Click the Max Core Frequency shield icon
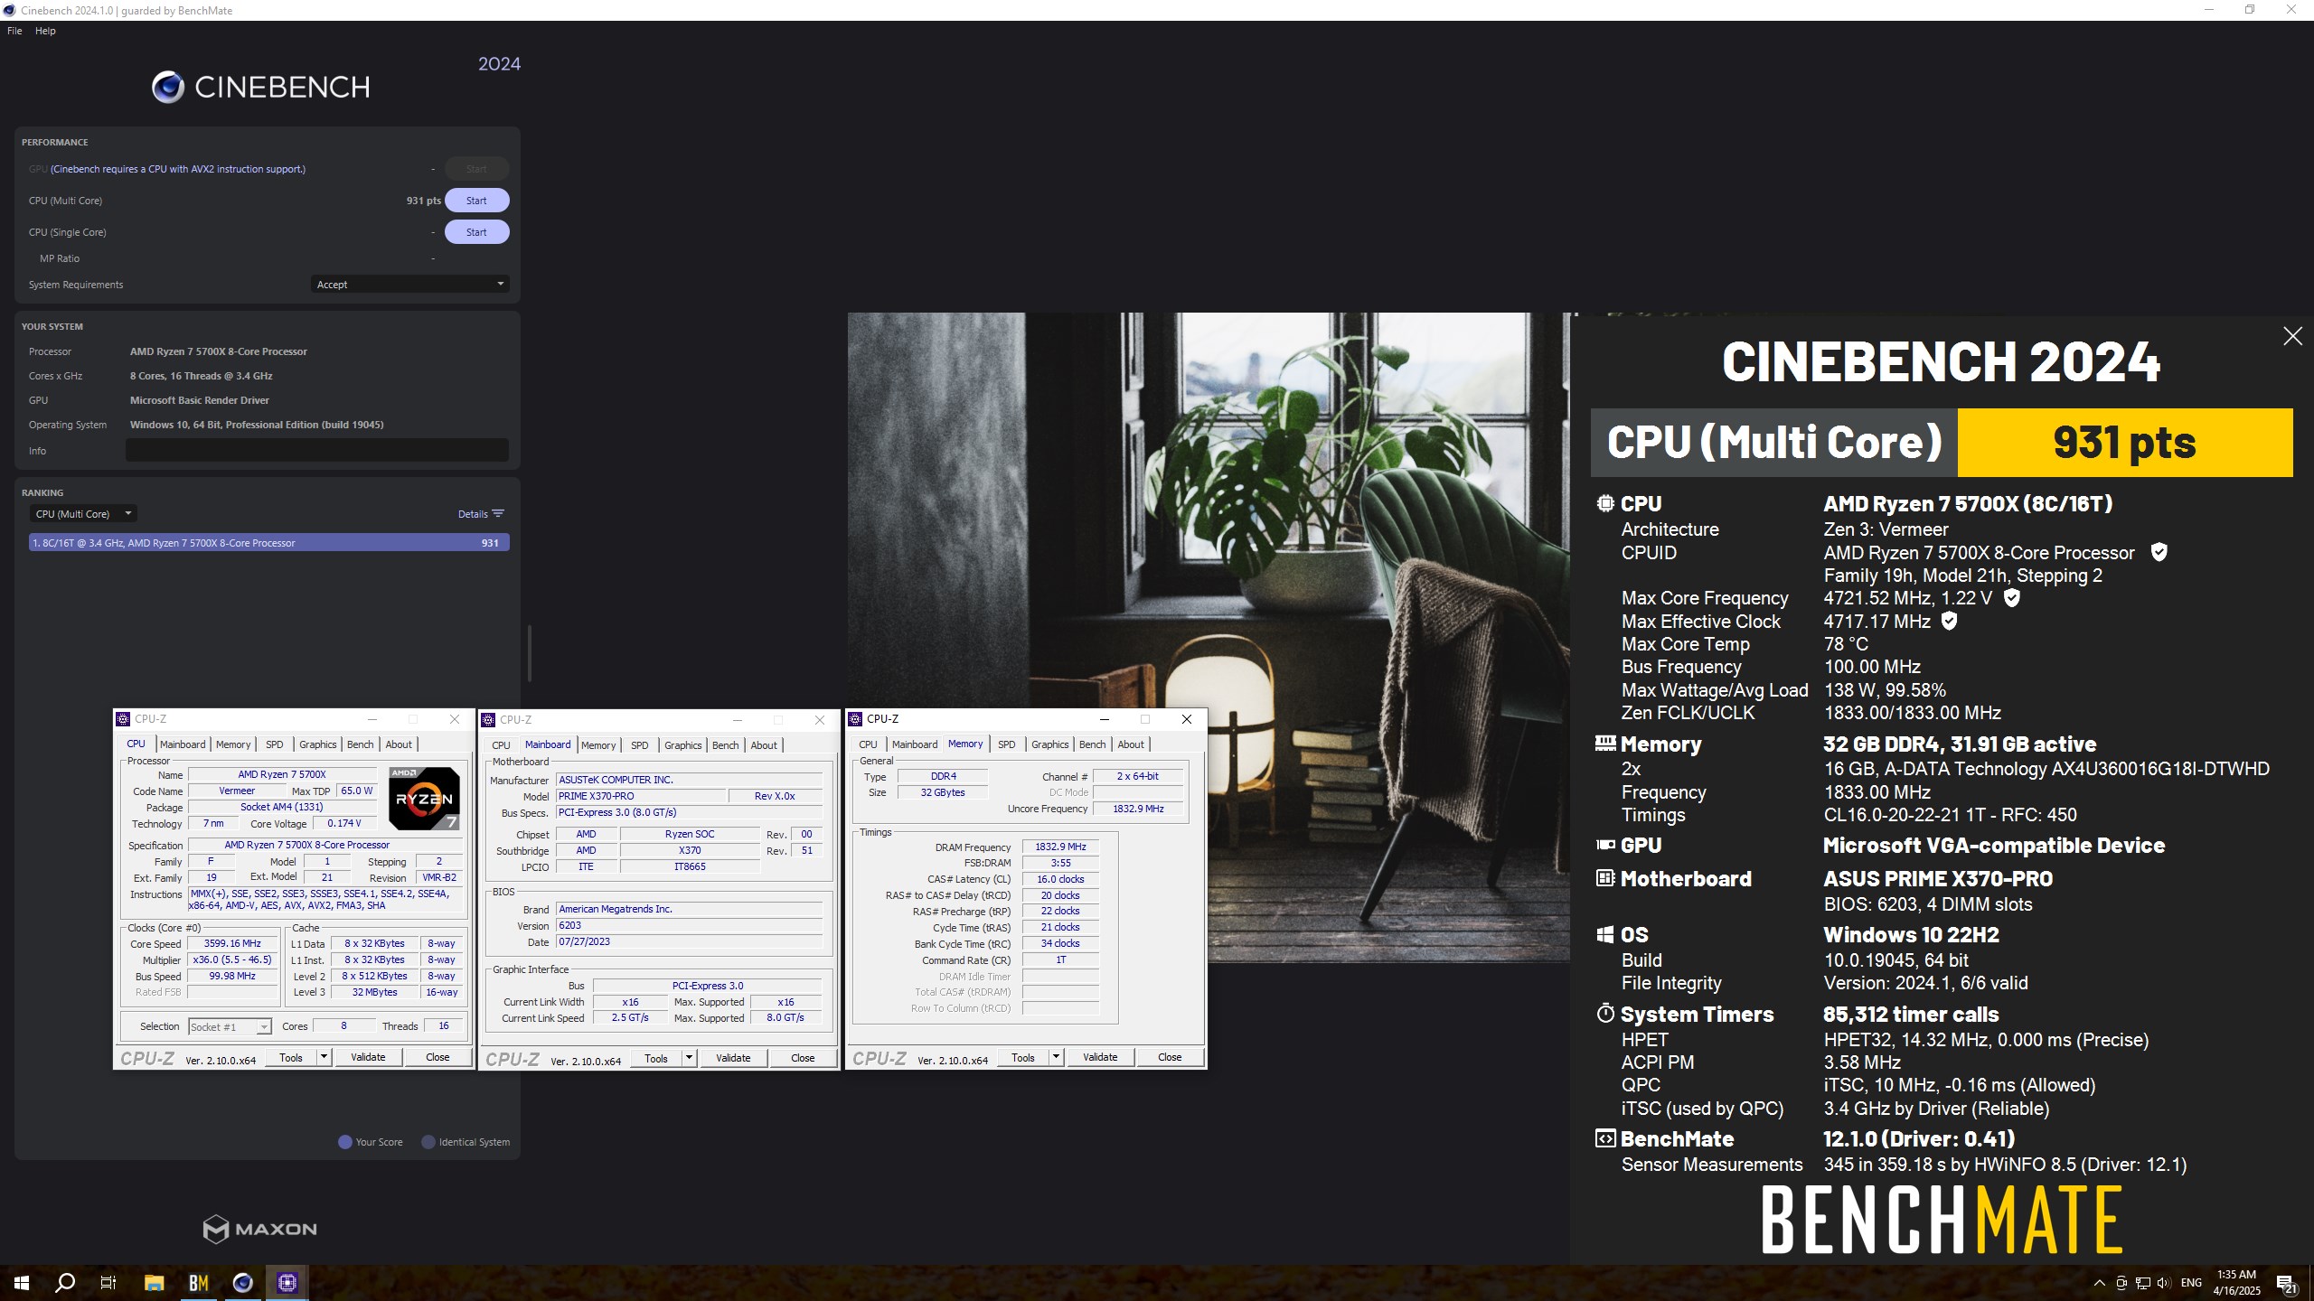The image size is (2314, 1301). coord(2011,597)
